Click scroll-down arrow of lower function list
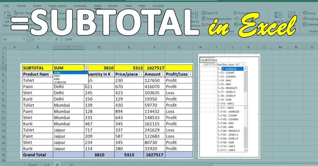 245,150
